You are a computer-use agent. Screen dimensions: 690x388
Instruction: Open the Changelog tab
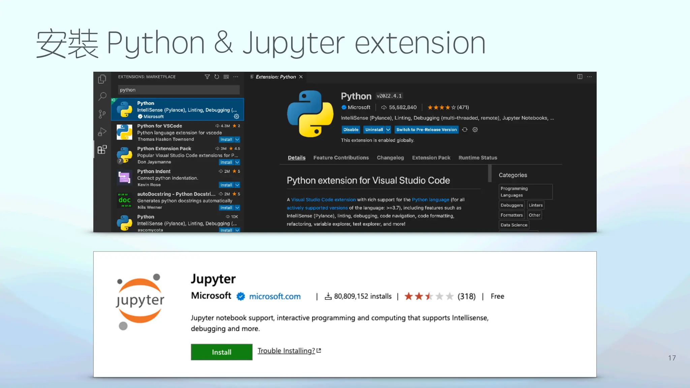point(390,158)
